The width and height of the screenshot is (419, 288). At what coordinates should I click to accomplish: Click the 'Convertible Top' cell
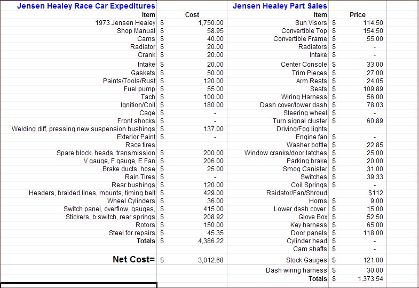click(278, 31)
